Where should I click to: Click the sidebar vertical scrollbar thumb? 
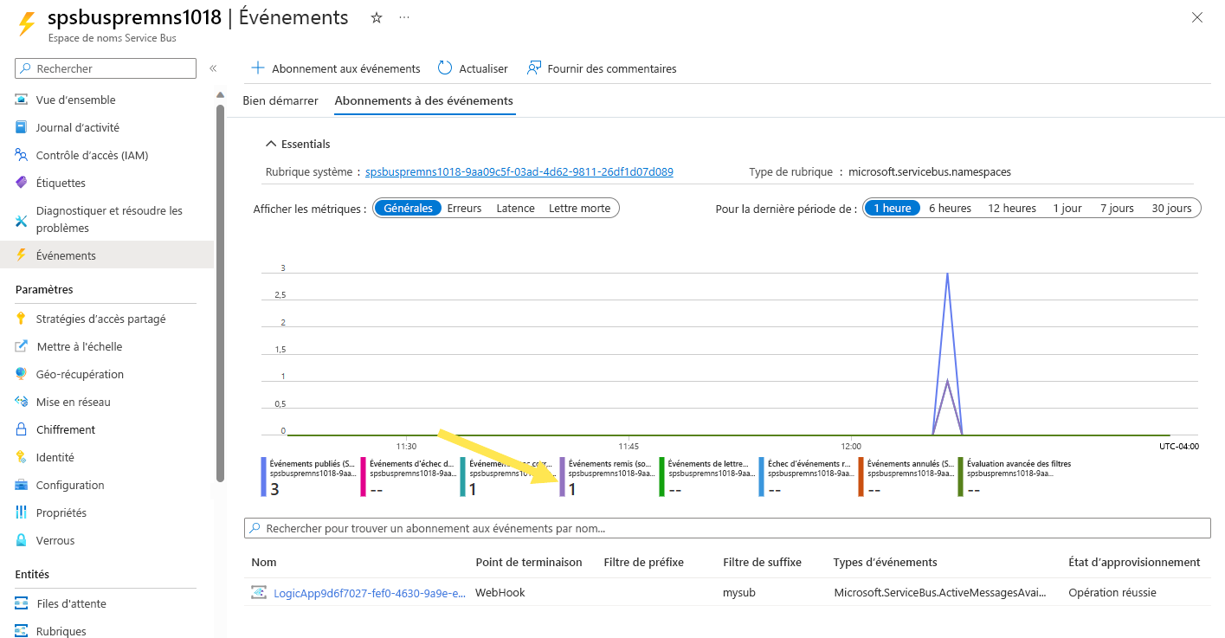click(220, 293)
